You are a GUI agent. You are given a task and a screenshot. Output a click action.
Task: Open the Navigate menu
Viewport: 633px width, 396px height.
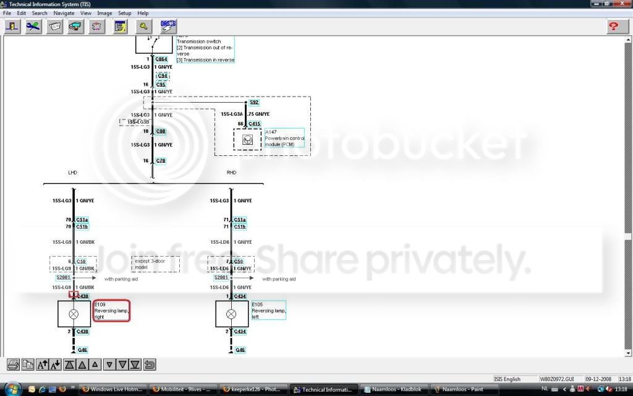tap(64, 13)
